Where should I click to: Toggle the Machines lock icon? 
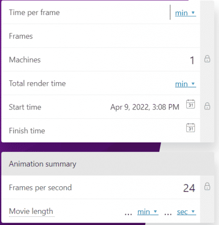pyautogui.click(x=207, y=59)
